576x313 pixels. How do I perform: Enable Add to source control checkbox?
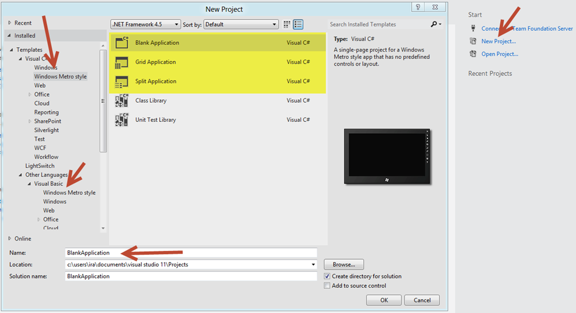pyautogui.click(x=327, y=286)
